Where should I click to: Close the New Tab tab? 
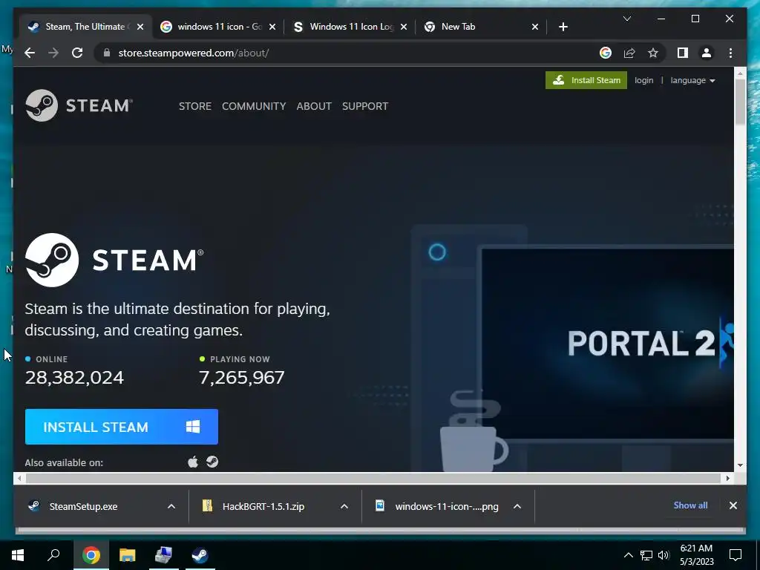coord(534,27)
